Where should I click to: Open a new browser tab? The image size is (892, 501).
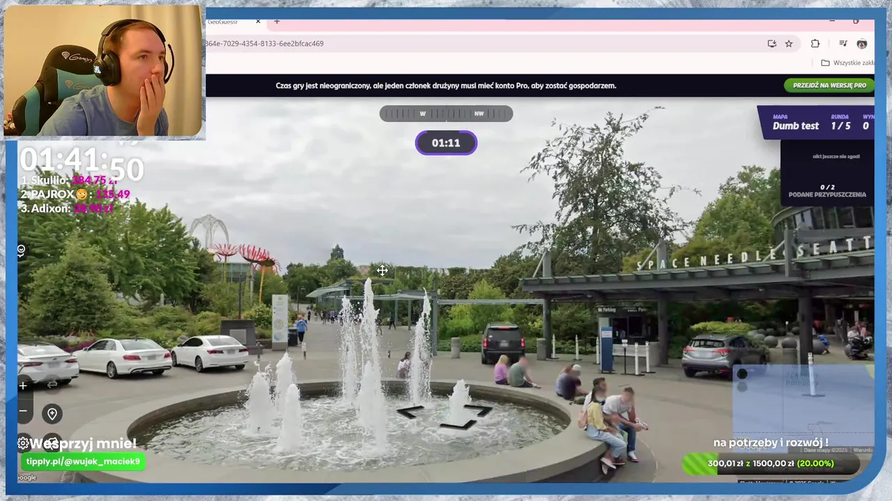277,22
